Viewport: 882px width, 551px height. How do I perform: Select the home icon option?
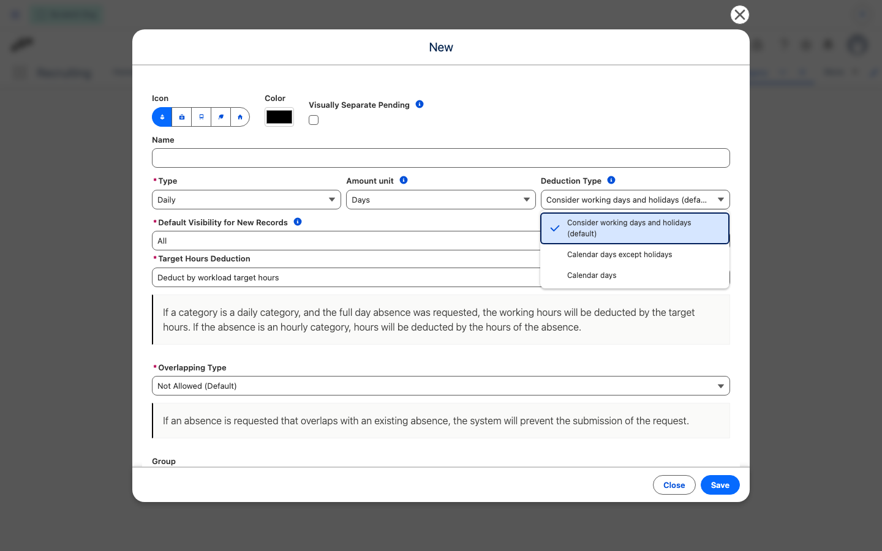[x=240, y=117]
